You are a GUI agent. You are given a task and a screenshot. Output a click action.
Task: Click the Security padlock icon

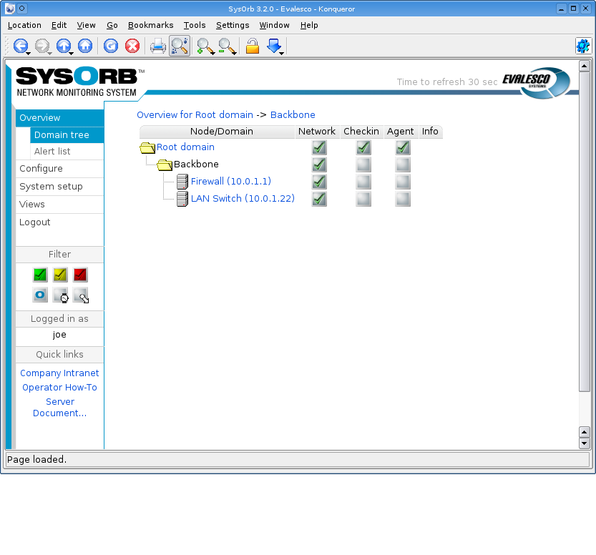252,46
